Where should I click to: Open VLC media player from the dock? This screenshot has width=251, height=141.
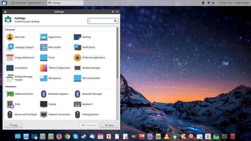[167, 136]
